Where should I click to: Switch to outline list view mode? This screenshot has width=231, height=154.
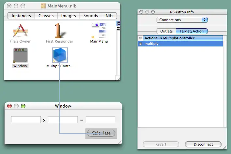point(118,28)
